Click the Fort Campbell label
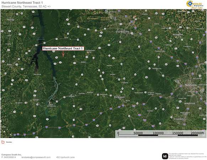207x160 pixels. [92, 18]
